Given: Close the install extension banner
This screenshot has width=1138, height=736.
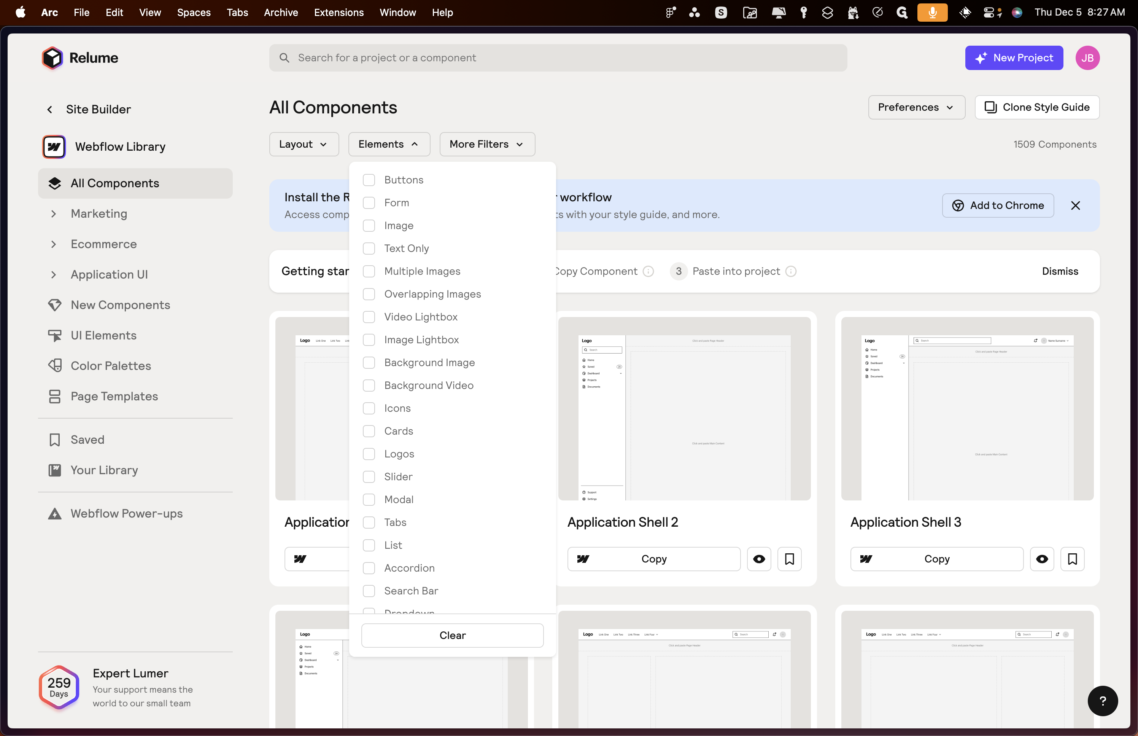Looking at the screenshot, I should click(x=1076, y=206).
